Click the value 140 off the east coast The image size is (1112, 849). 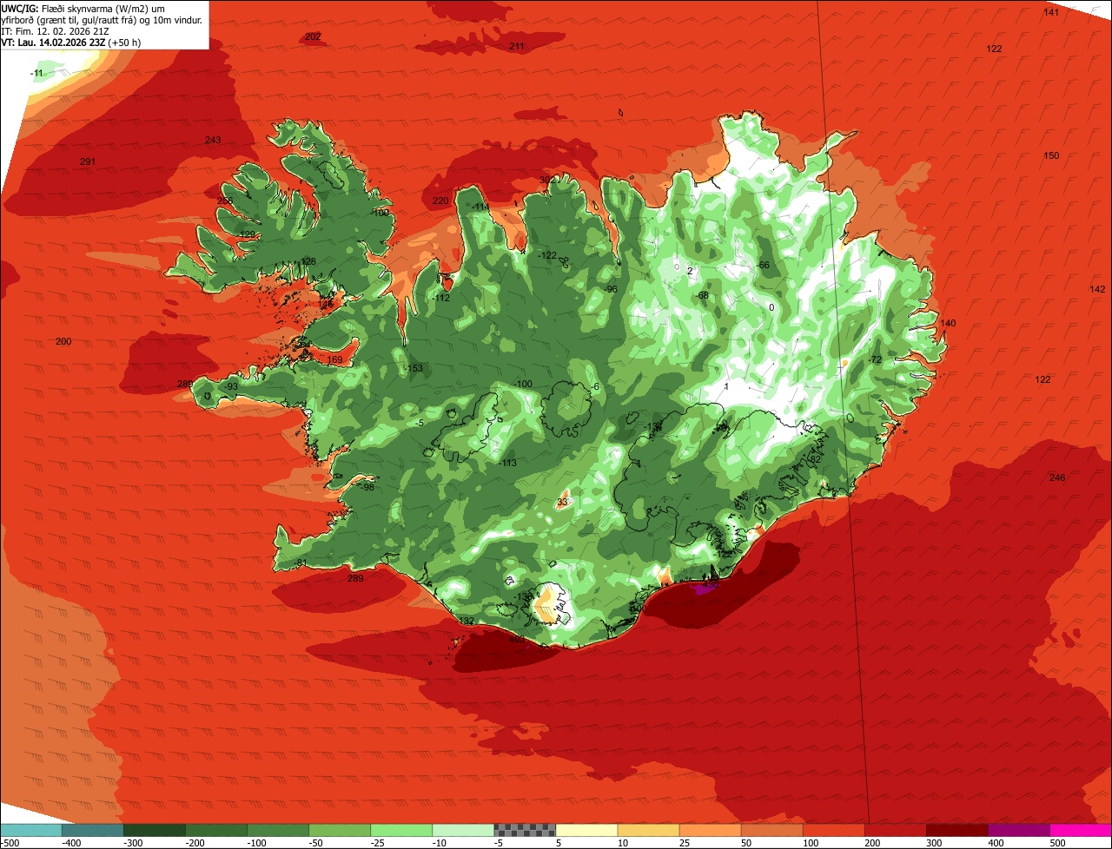pos(947,323)
